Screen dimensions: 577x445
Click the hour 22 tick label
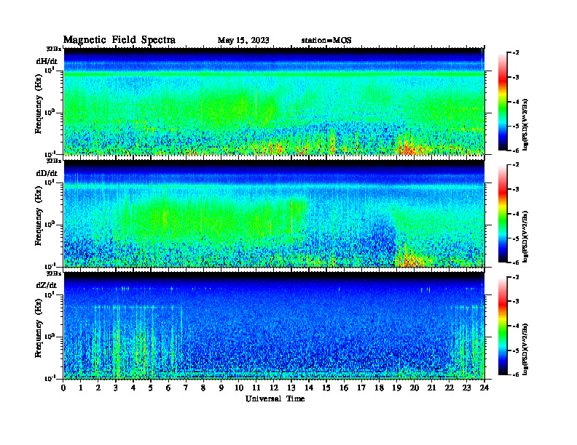click(450, 388)
